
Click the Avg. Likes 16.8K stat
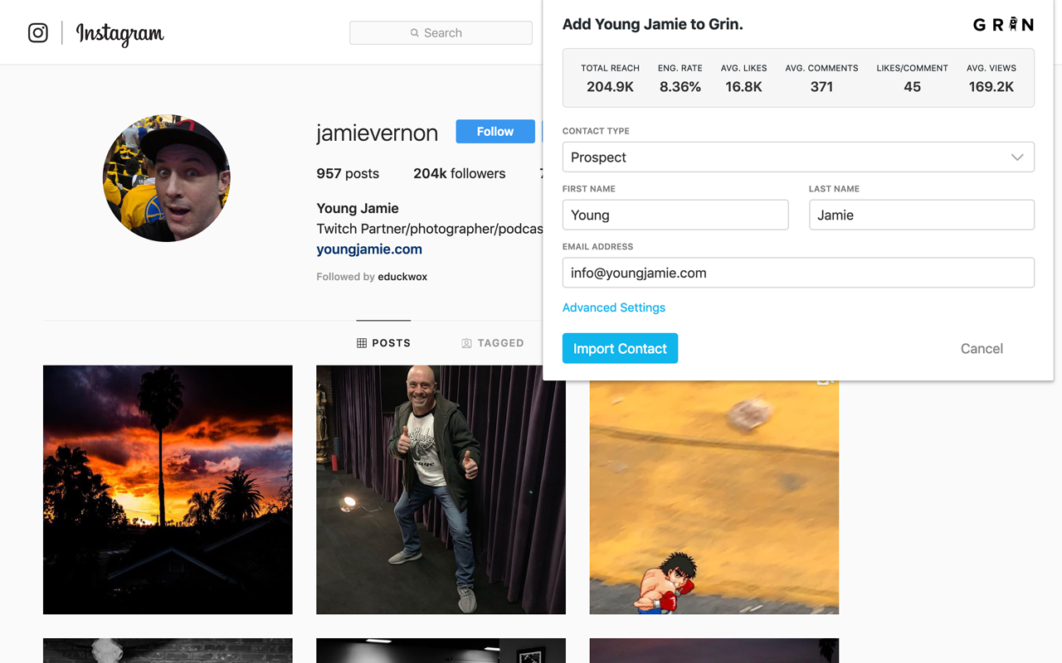[x=743, y=78]
